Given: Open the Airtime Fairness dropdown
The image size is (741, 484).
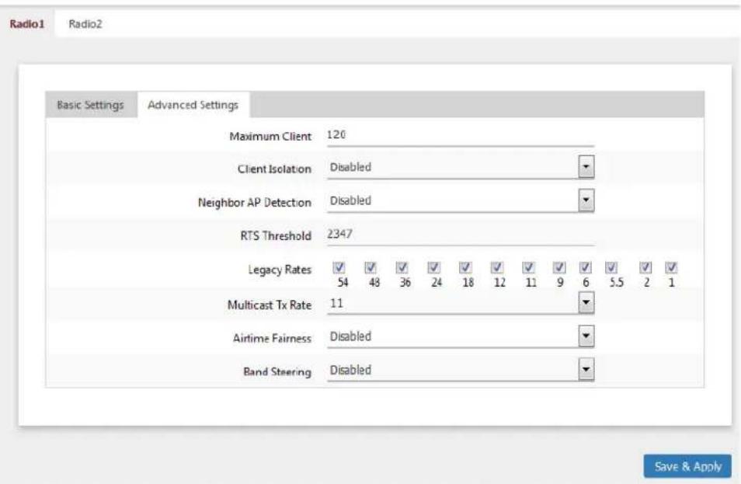Looking at the screenshot, I should pos(461,336).
